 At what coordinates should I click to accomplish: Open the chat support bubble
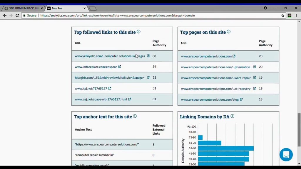click(286, 154)
